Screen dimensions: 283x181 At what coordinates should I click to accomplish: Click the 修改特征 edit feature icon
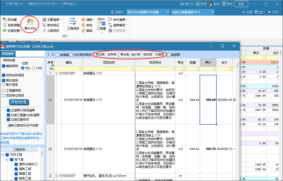[44, 25]
